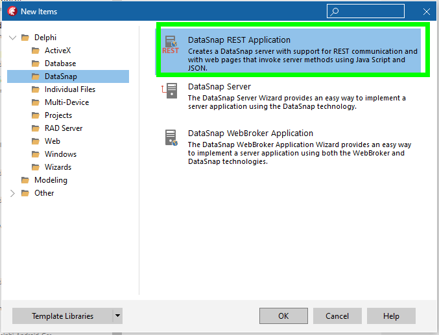Select the RAD Server category

(x=64, y=128)
